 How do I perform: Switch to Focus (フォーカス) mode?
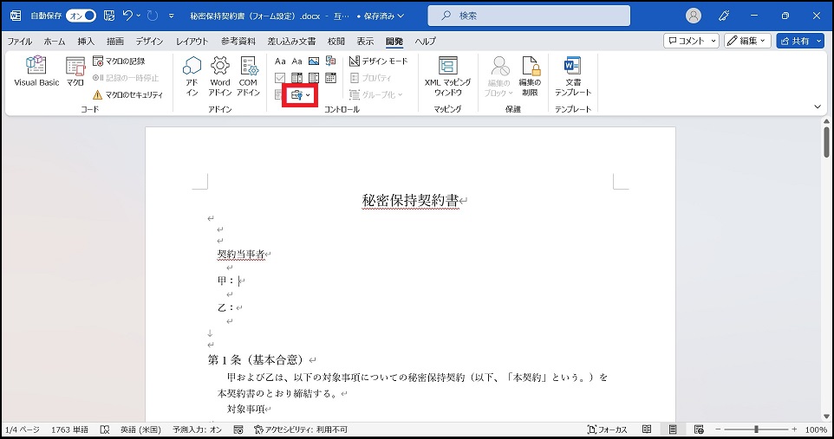click(x=608, y=429)
